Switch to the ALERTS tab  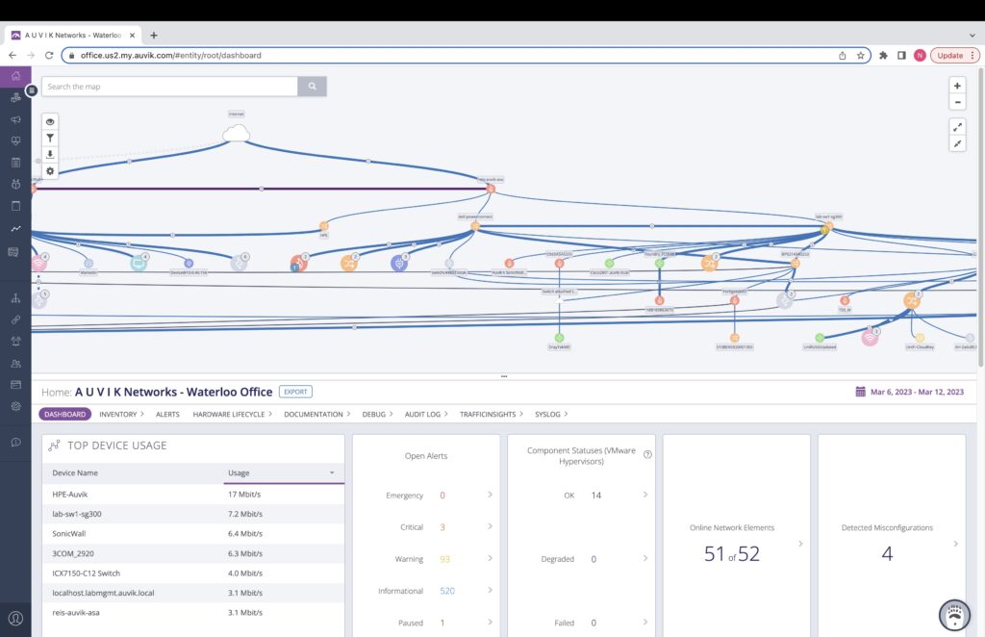point(167,414)
